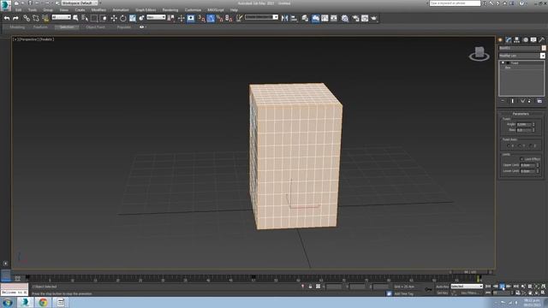Choose the Select Object tool
The width and height of the screenshot is (548, 308).
click(x=75, y=18)
